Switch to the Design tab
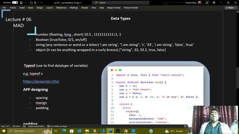The width and height of the screenshot is (239, 134). tap(40, 7)
